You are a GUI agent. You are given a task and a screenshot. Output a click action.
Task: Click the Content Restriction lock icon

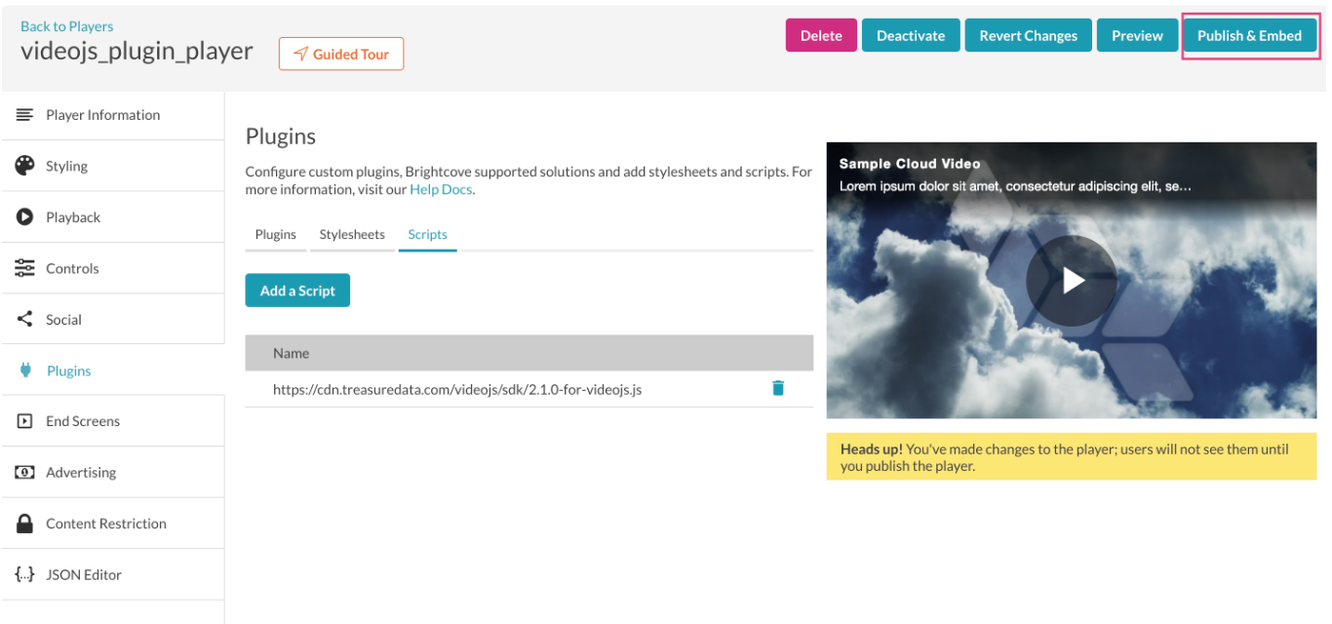24,524
